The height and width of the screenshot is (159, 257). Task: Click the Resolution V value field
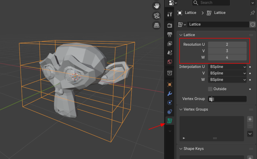[227, 51]
